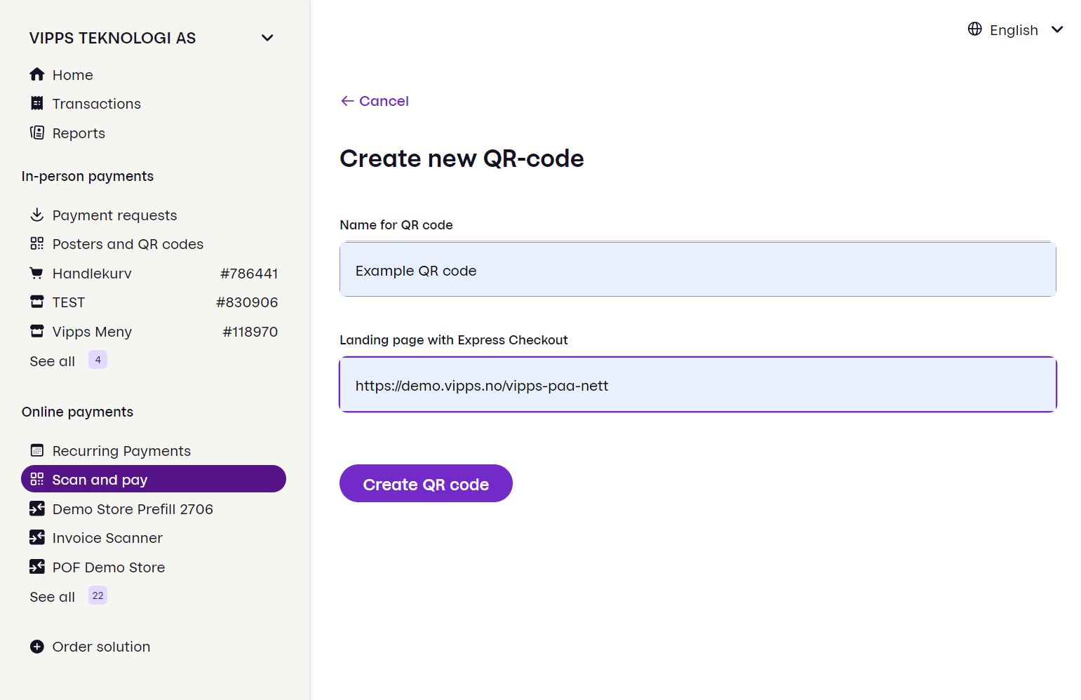The image size is (1081, 700).
Task: Click the badge showing 4
Action: (98, 360)
